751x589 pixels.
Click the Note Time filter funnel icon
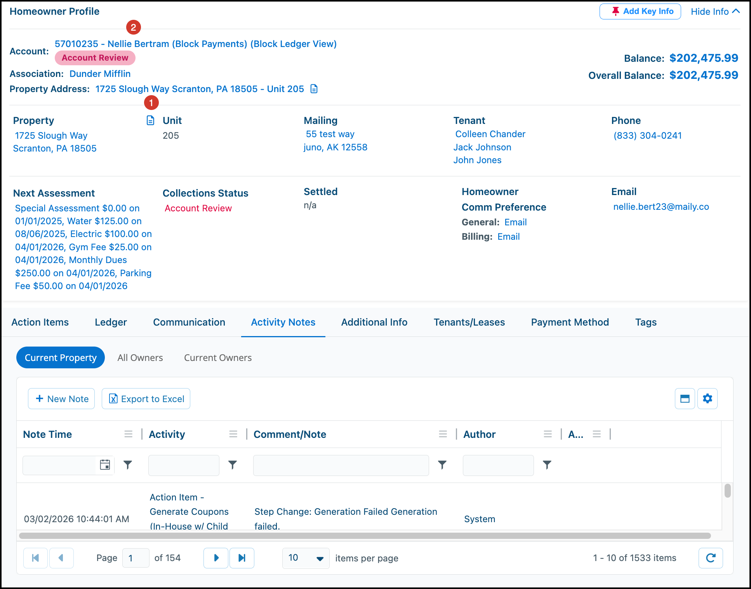point(128,465)
